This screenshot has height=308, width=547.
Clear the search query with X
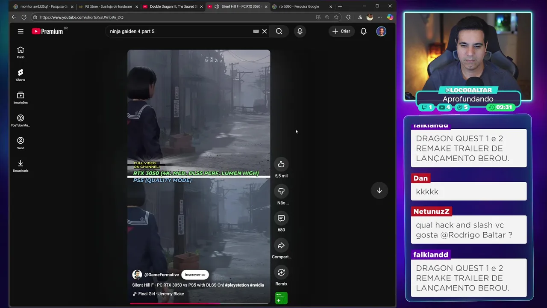coord(265,31)
